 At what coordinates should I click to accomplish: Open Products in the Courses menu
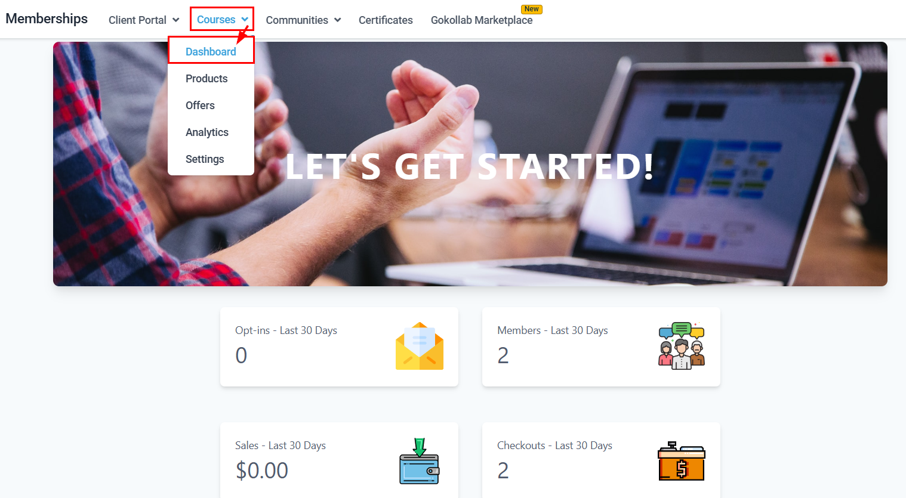[x=207, y=79]
